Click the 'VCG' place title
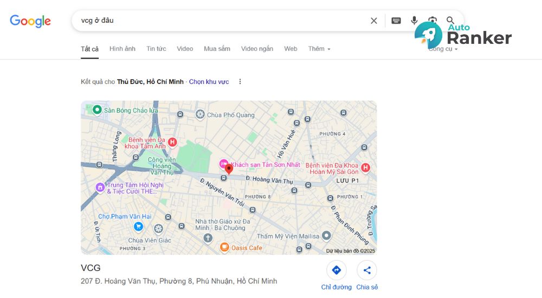The height and width of the screenshot is (298, 542). point(91,268)
